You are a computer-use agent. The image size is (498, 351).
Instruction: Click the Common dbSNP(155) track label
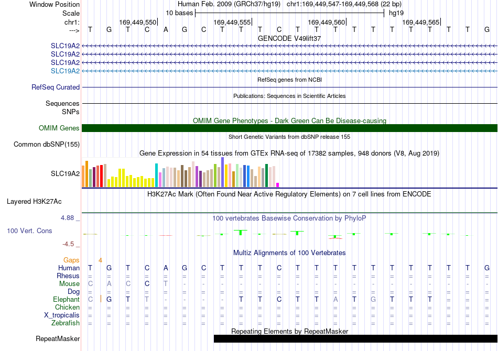tap(47, 145)
